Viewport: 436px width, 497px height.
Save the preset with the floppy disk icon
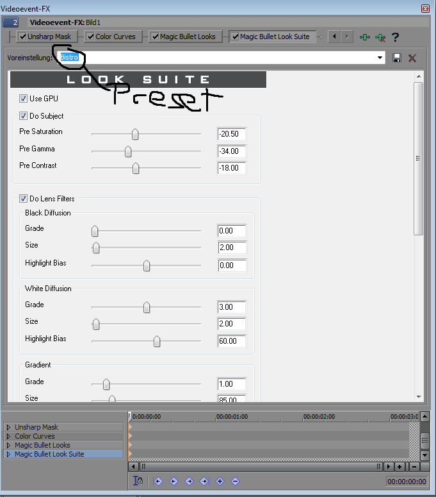point(397,58)
